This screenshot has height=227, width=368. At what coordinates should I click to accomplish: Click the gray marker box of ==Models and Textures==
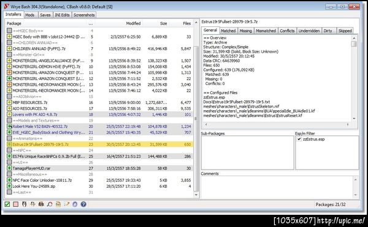pos(9,121)
